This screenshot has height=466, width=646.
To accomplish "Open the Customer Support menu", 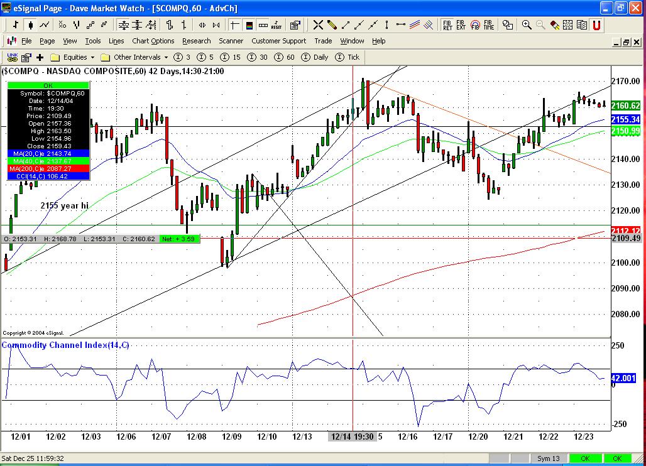I will tap(278, 41).
